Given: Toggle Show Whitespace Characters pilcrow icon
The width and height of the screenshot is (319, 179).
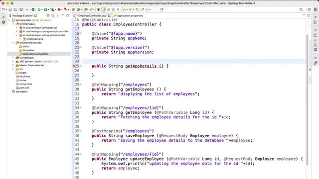Looking at the screenshot, I should pyautogui.click(x=118, y=9).
